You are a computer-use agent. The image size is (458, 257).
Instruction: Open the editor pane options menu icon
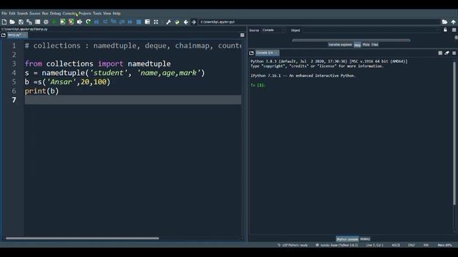tap(242, 35)
